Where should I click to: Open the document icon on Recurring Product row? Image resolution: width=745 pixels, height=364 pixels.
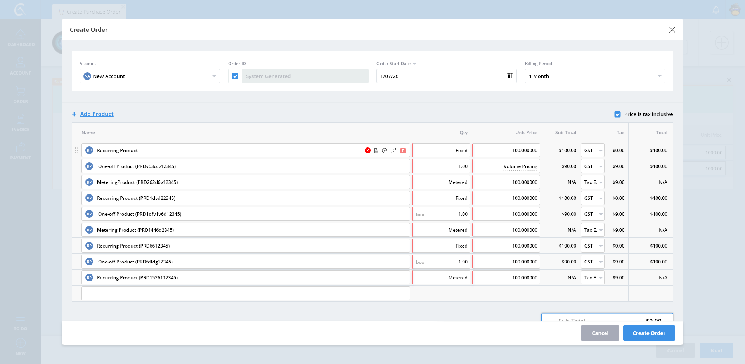point(376,151)
